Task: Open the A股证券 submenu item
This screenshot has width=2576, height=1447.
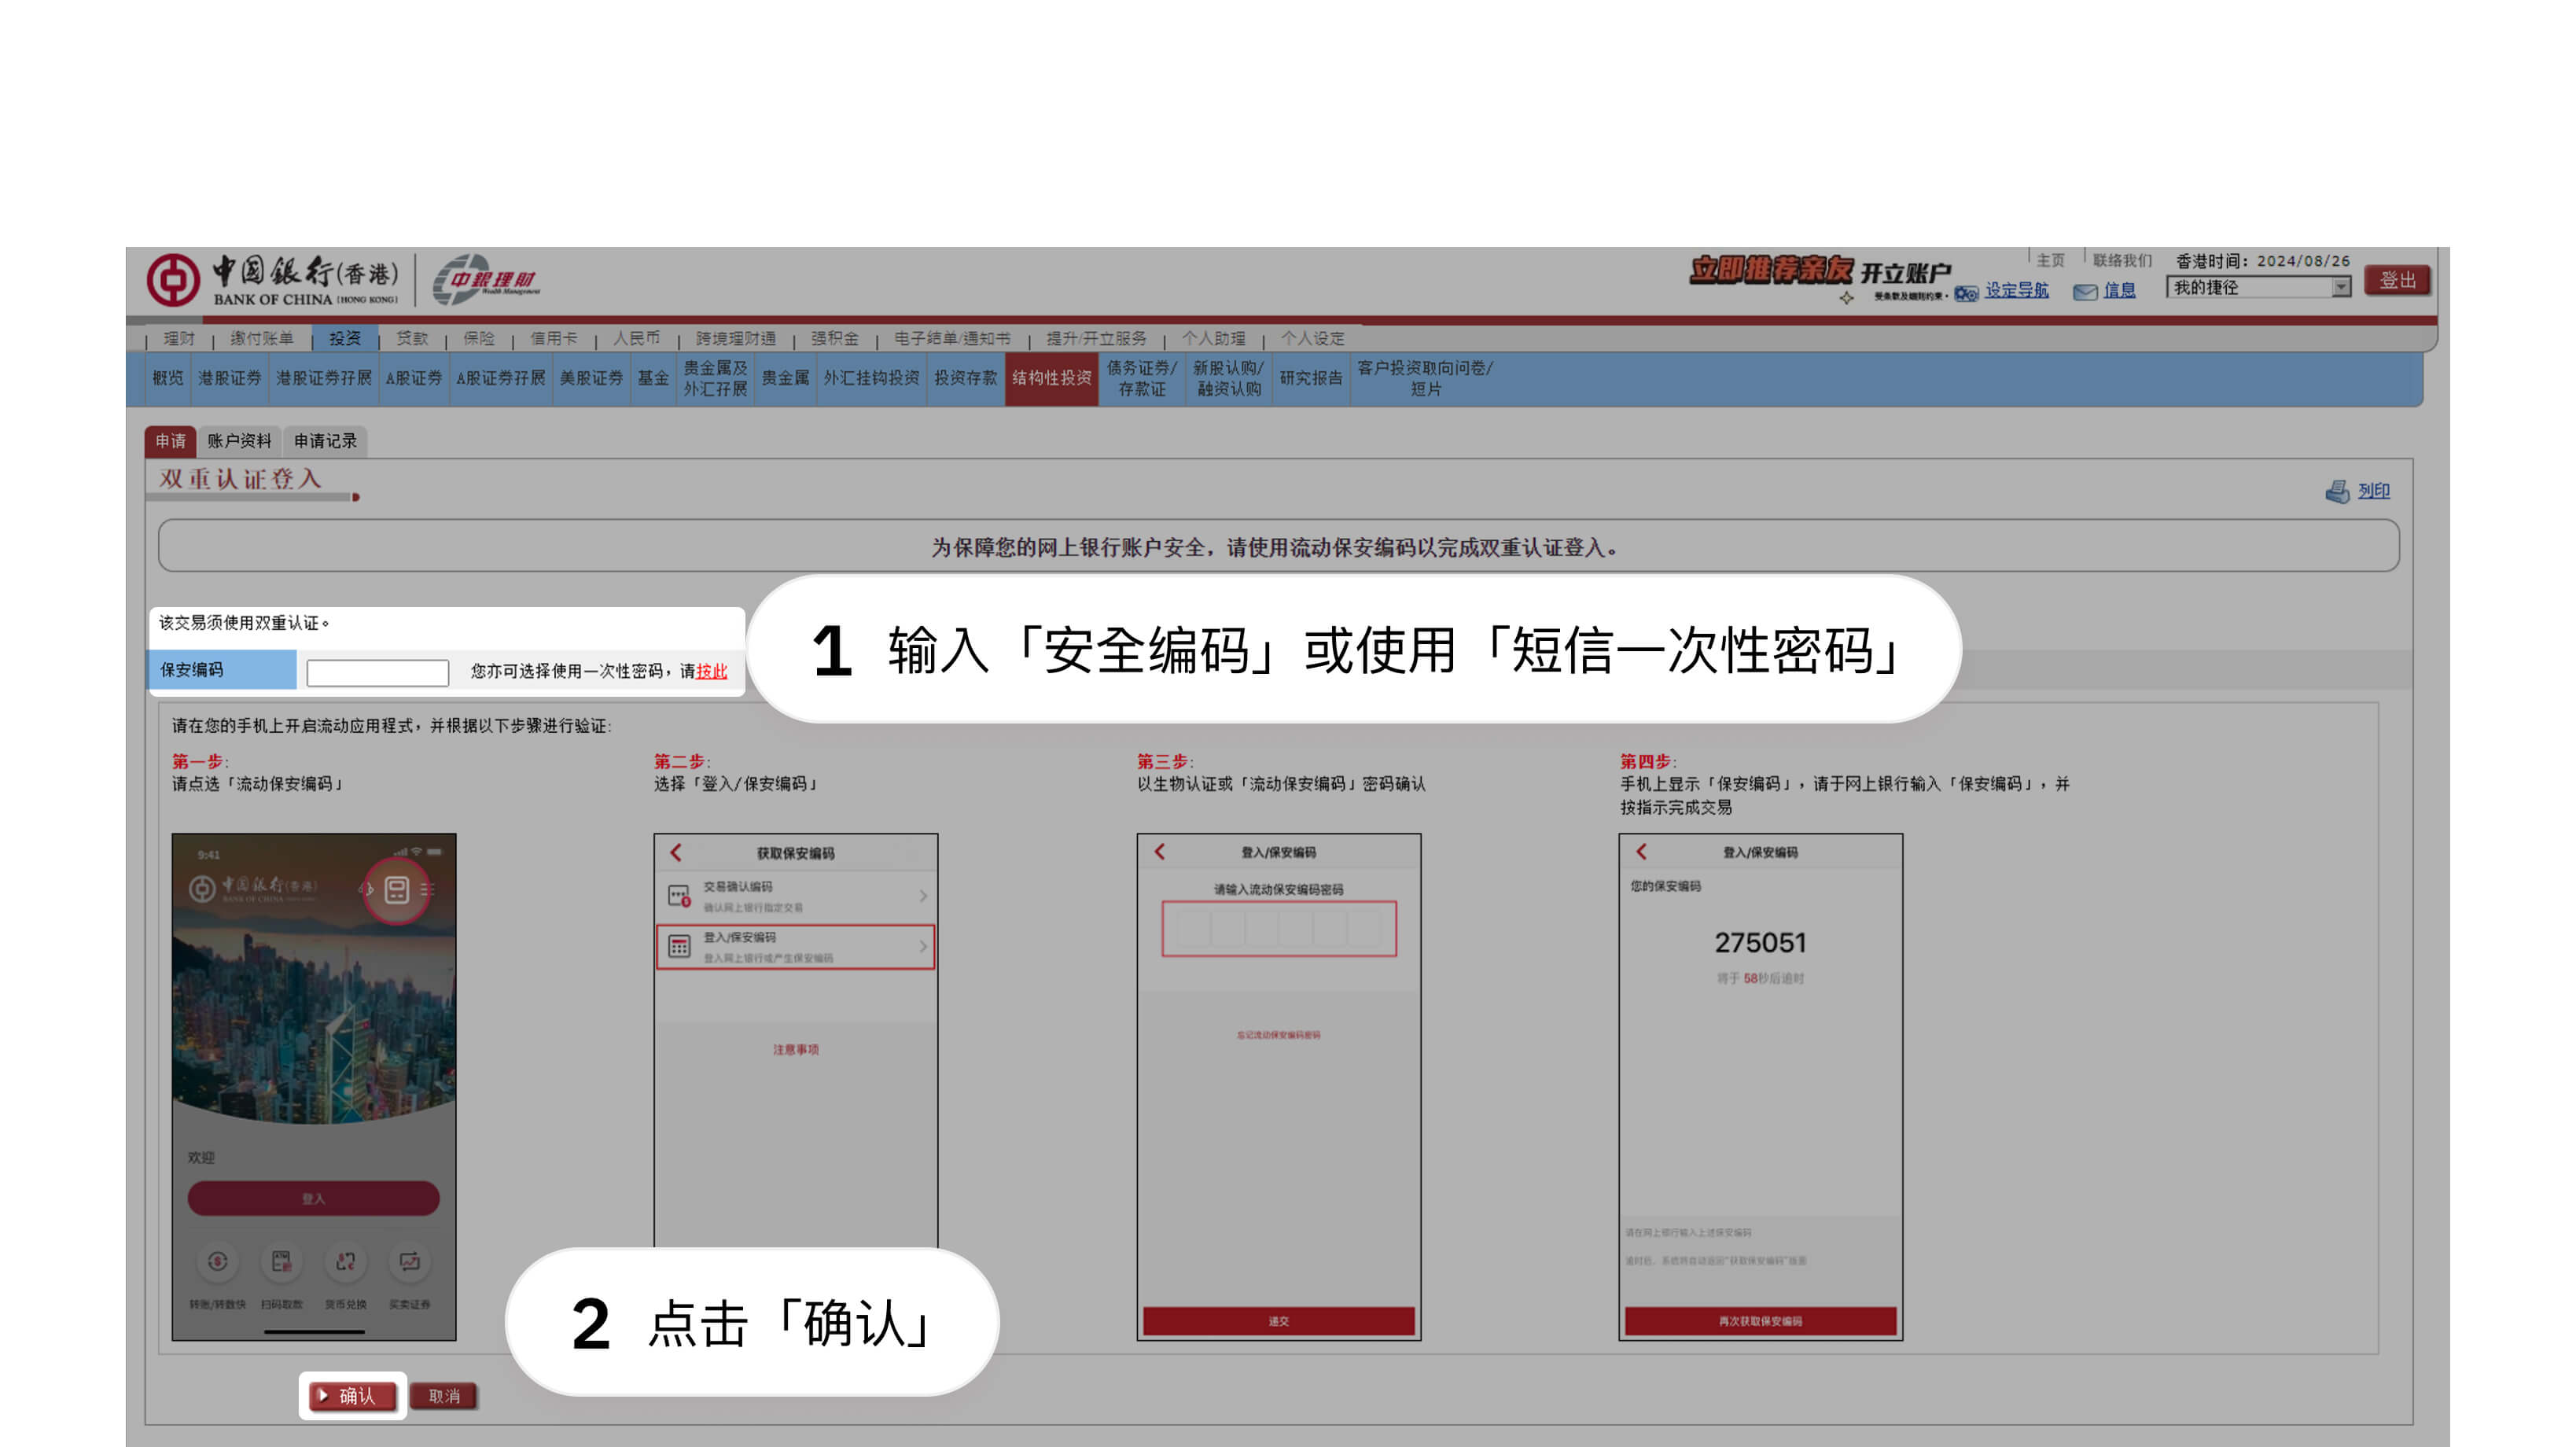Action: 414,378
